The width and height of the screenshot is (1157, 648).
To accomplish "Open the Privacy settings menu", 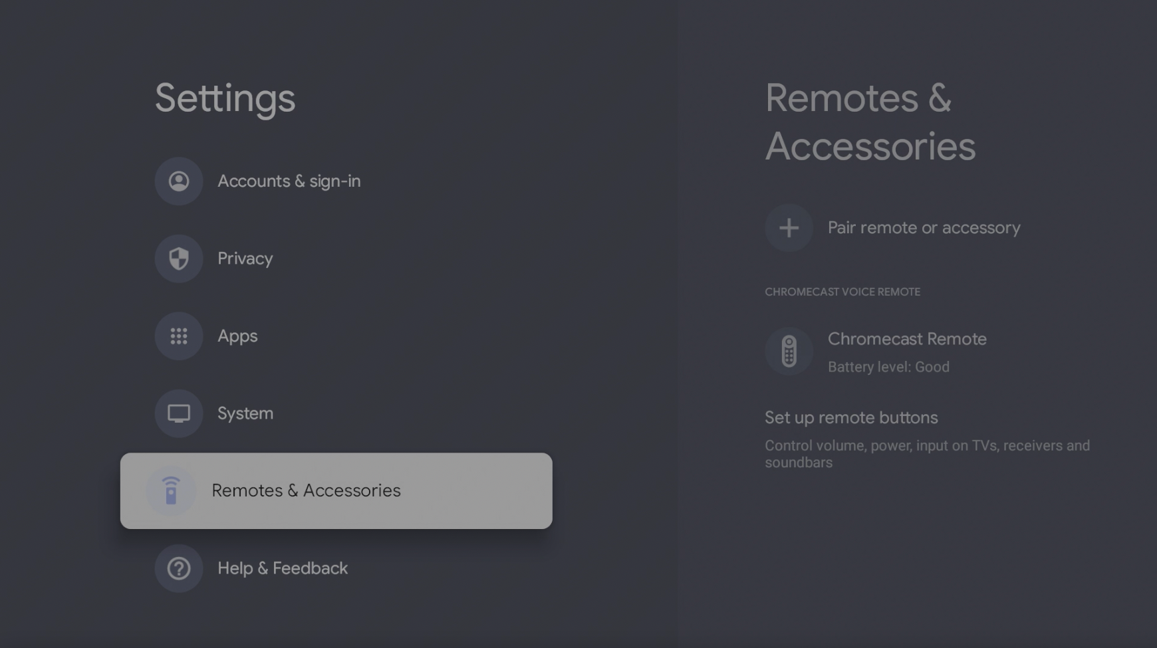I will (x=245, y=259).
